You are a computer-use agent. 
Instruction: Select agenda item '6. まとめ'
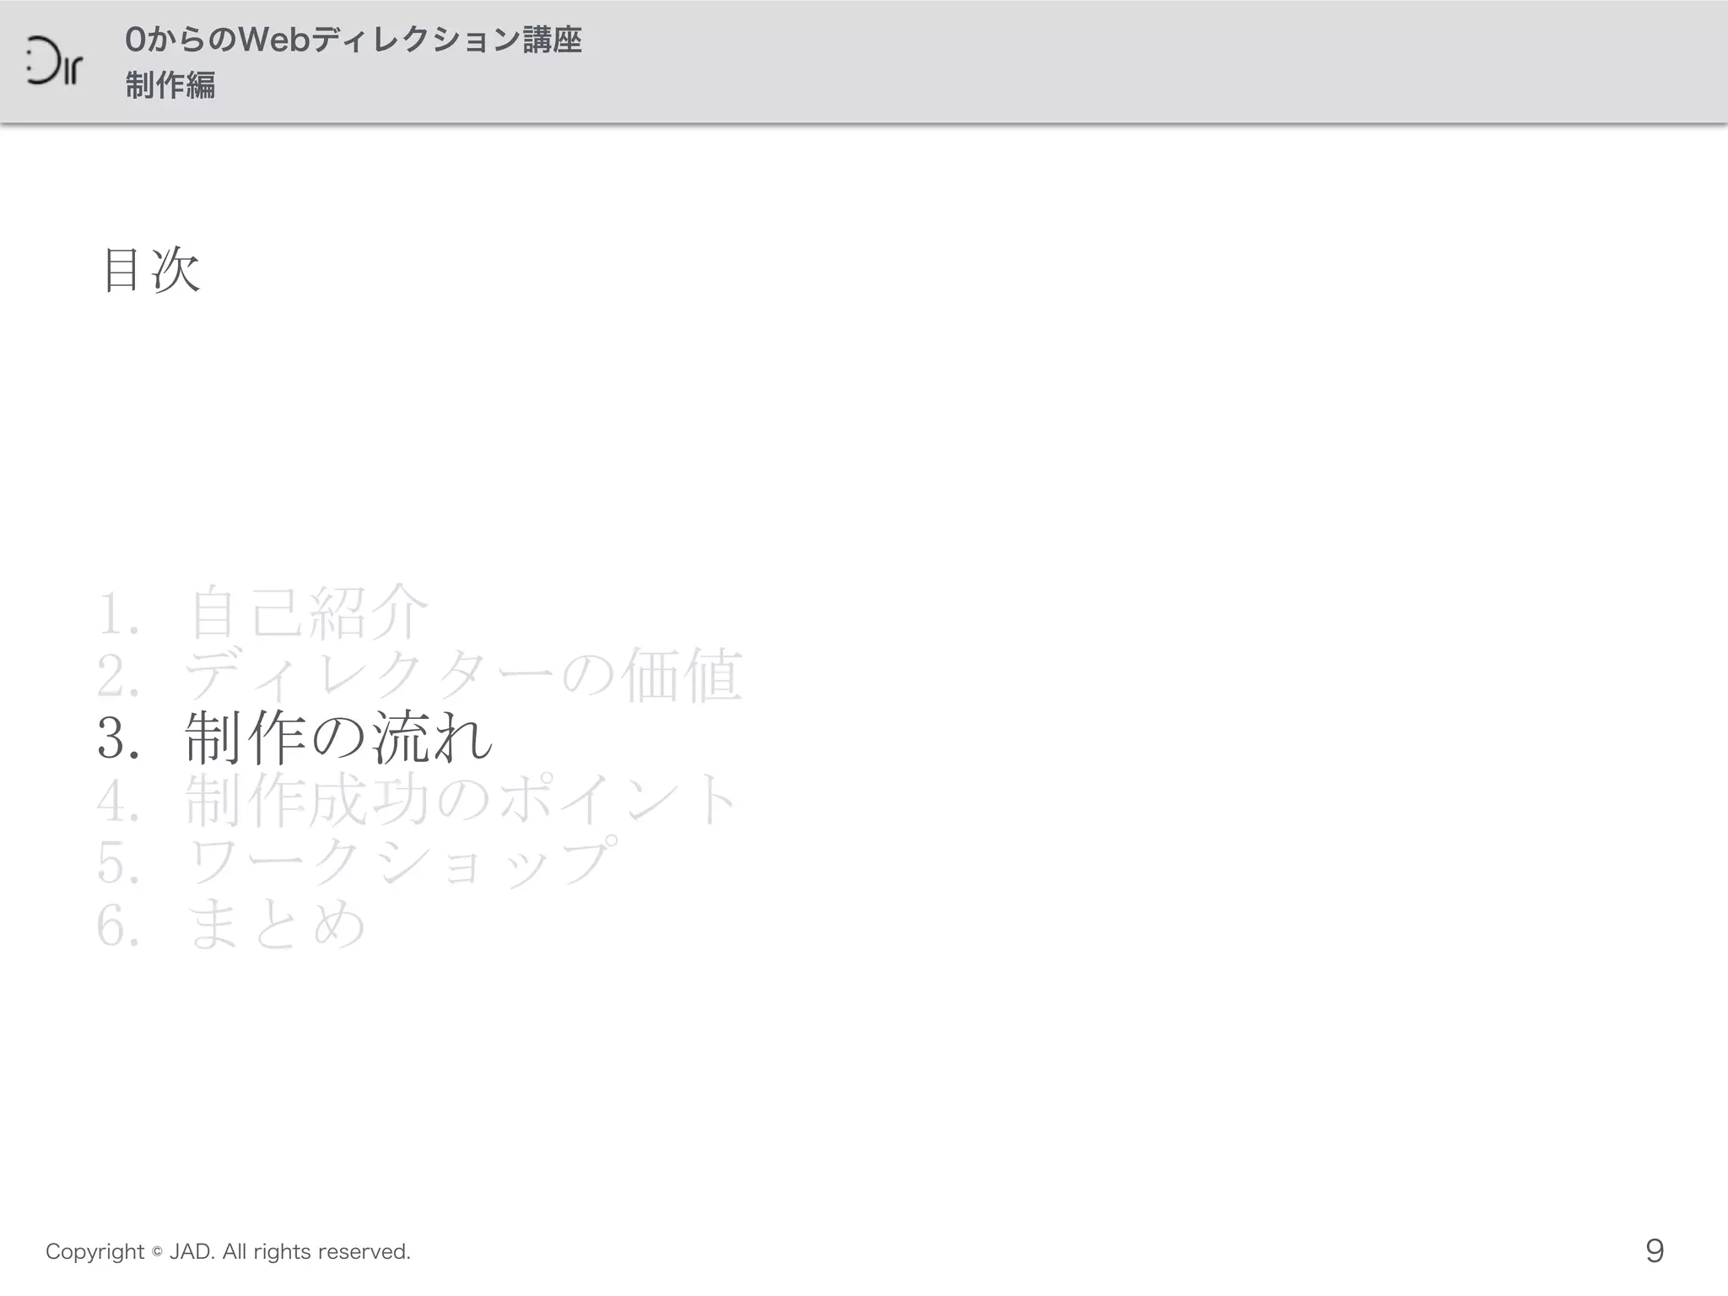click(x=232, y=925)
